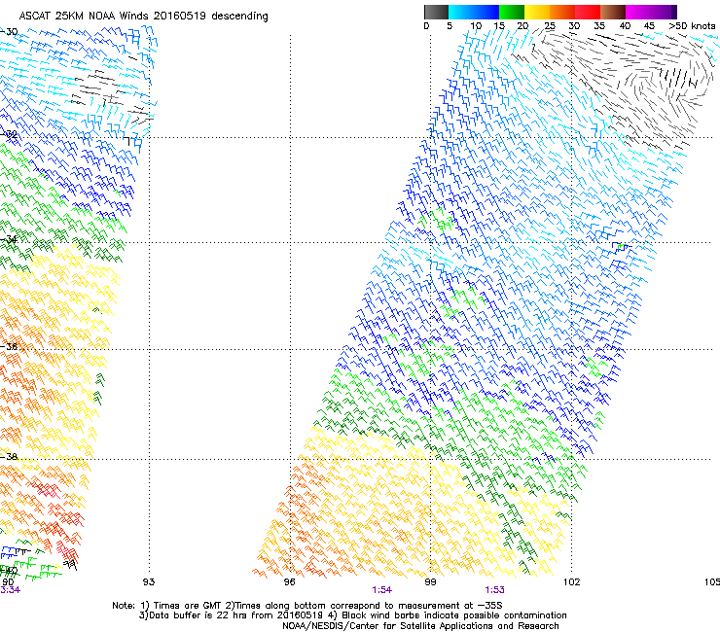This screenshot has width=720, height=632.
Task: Click the yellow 20-25 knots legend segment
Action: click(x=537, y=12)
